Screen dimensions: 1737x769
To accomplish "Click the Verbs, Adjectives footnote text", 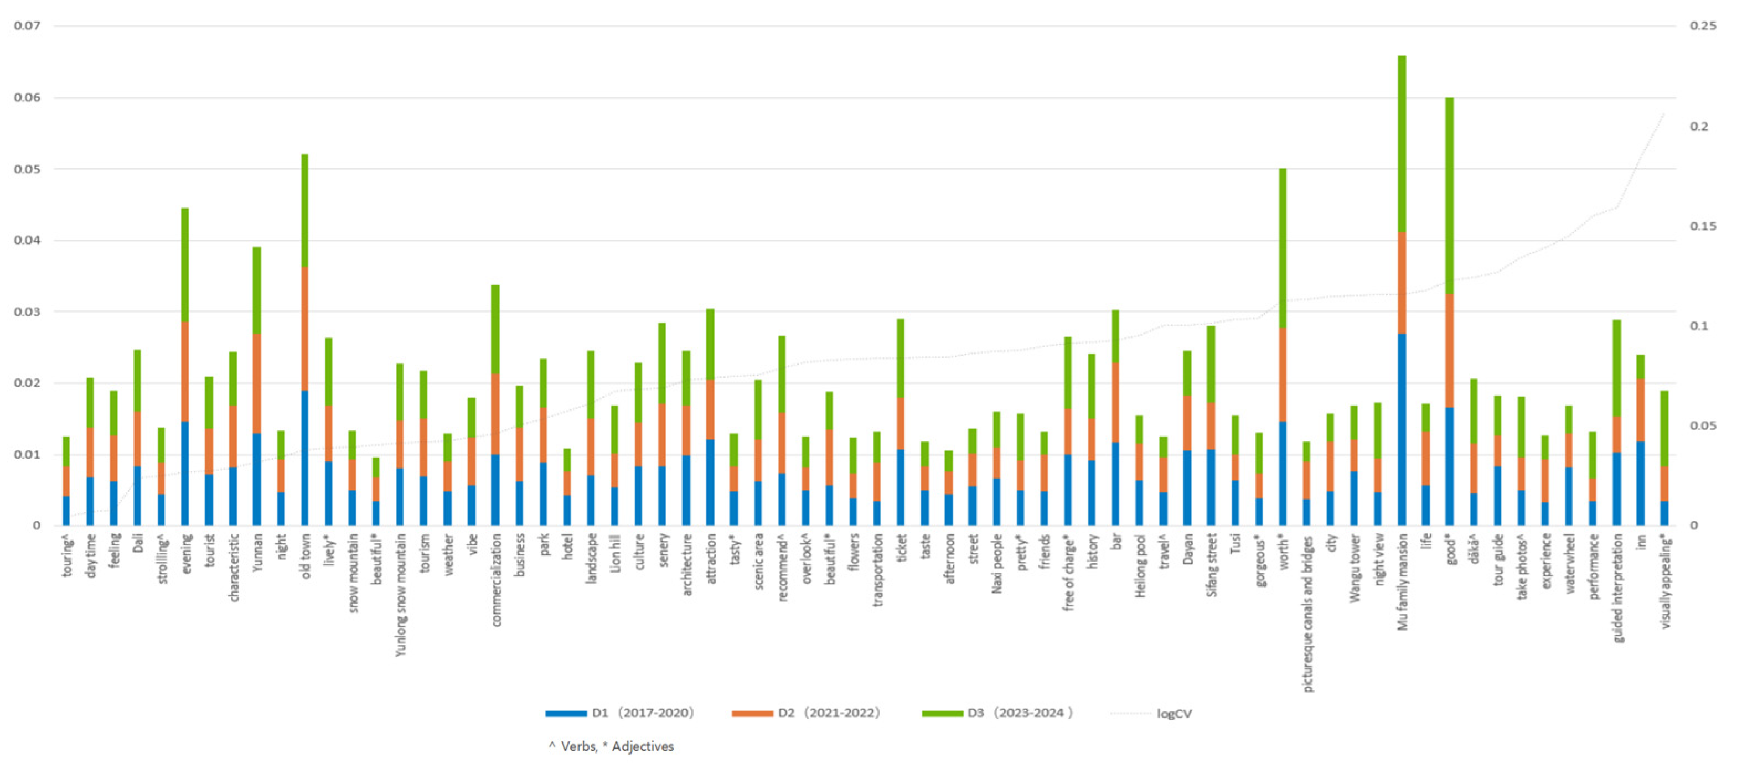I will (611, 746).
